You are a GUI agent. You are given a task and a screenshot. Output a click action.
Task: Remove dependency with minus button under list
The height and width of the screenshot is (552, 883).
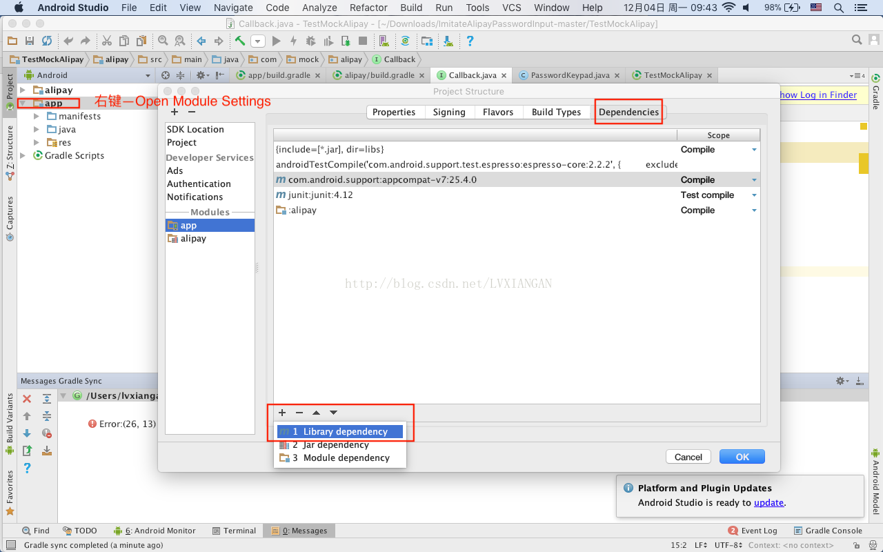coord(299,413)
